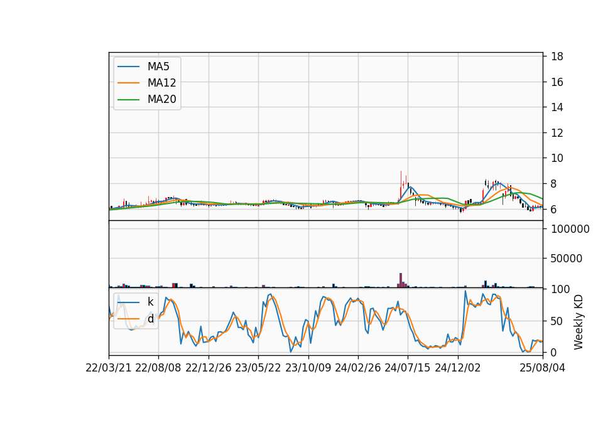Click the 23/05/22 date tick label
603x433 pixels.
258,368
